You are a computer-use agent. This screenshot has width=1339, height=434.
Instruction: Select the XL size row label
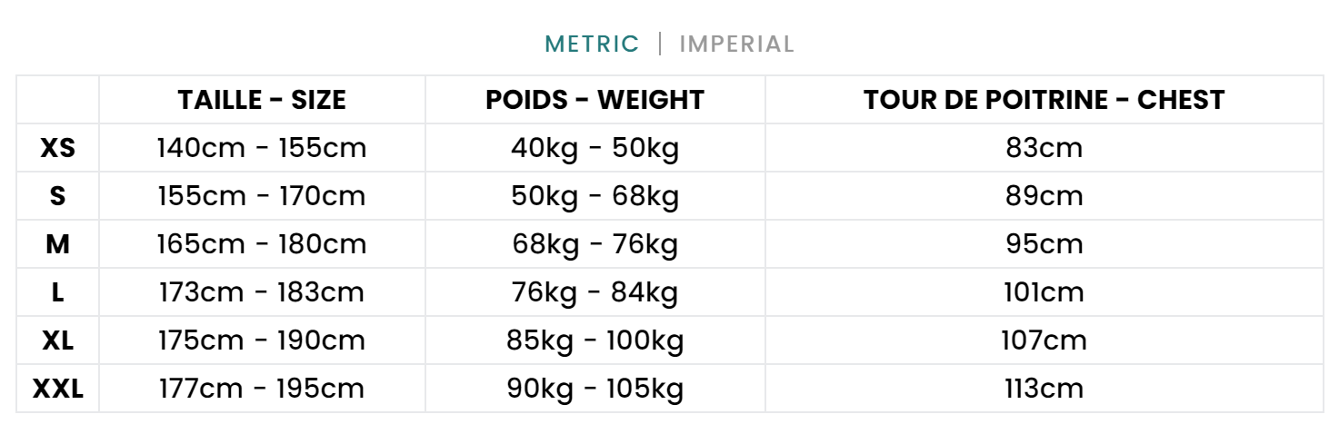pyautogui.click(x=58, y=340)
